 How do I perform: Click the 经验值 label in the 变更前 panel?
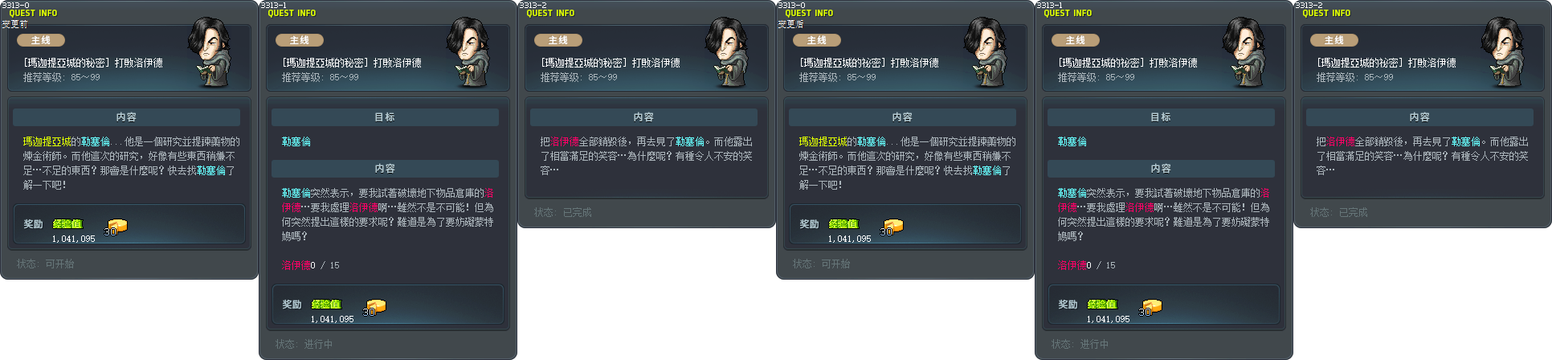(x=67, y=224)
